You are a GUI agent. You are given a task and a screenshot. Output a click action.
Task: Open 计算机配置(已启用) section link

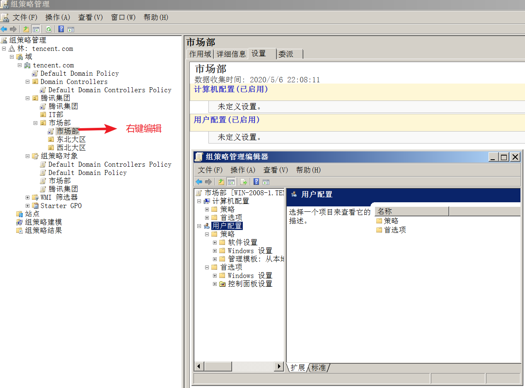[x=231, y=89]
